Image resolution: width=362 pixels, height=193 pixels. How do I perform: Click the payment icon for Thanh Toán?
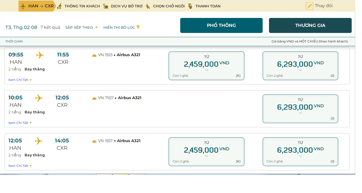(x=190, y=6)
